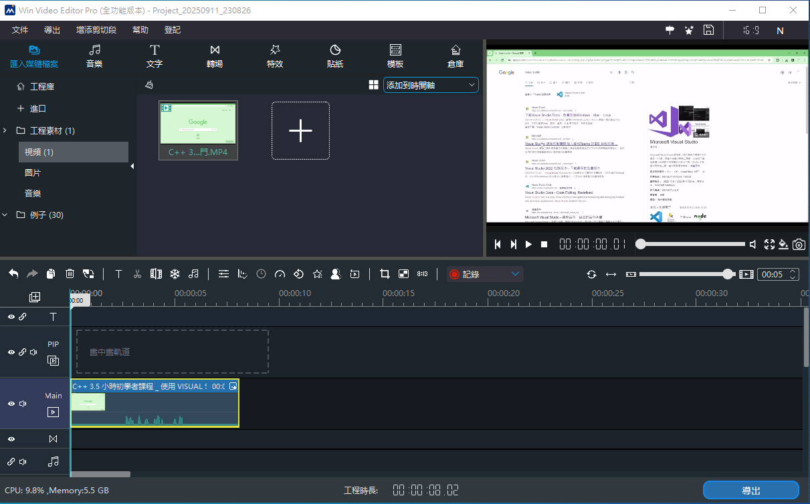This screenshot has width=810, height=504.
Task: Click the play button under preview
Action: [528, 245]
